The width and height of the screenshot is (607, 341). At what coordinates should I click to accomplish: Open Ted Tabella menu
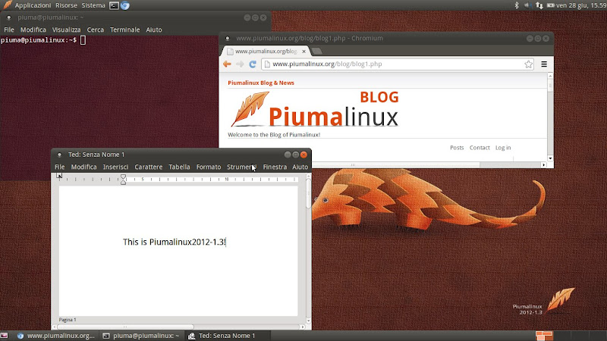179,167
